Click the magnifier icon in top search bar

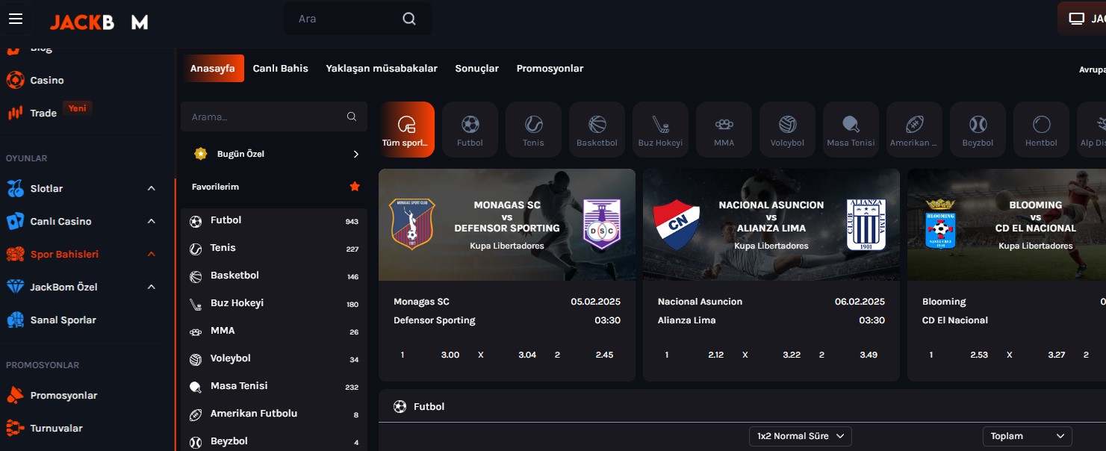click(x=409, y=19)
